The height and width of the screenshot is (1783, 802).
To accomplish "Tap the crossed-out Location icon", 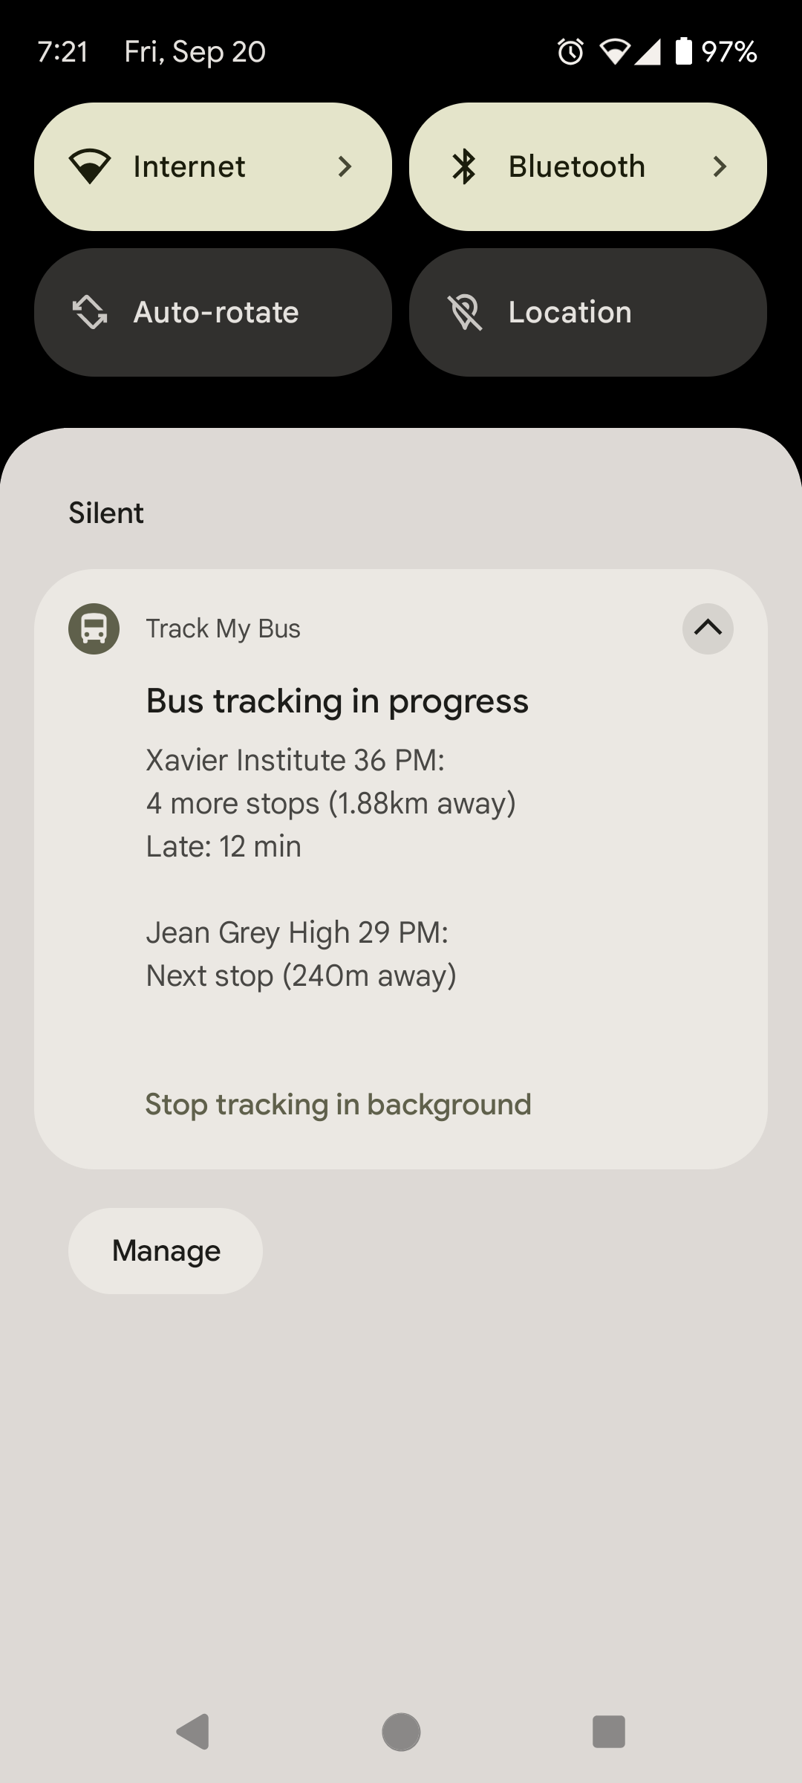I will tap(465, 312).
